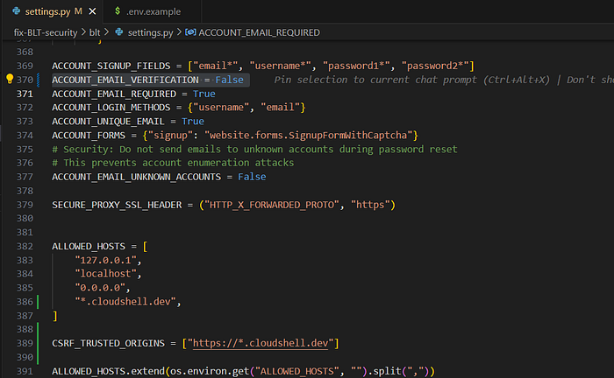Click CSRF_TRUSTED_ORIGINS variable name
This screenshot has width=614, height=378.
click(108, 343)
